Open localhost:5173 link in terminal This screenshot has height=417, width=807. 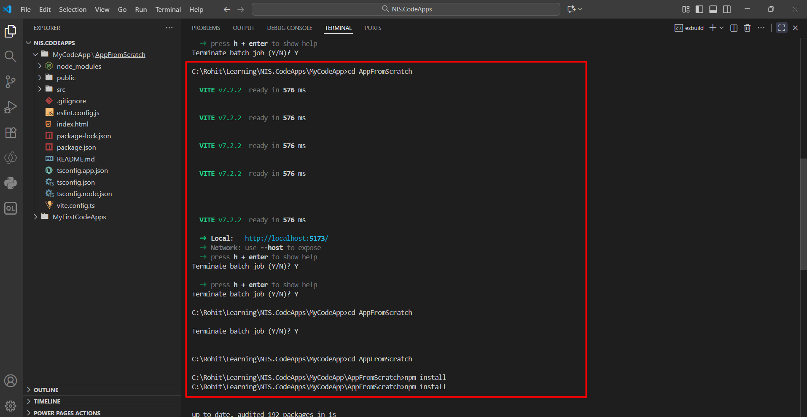pyautogui.click(x=286, y=238)
